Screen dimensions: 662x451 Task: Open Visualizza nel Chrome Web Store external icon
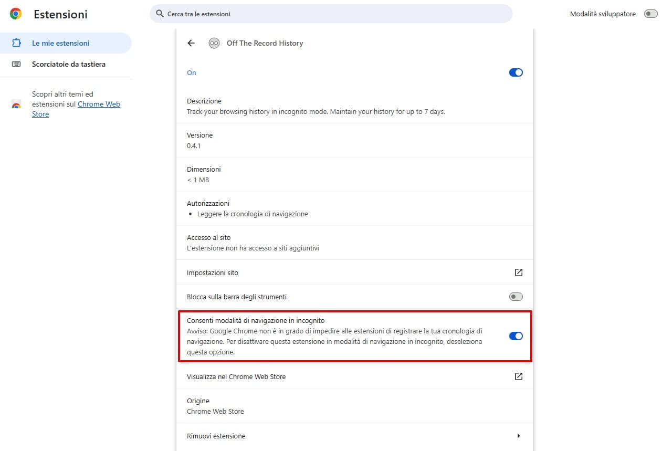tap(519, 376)
